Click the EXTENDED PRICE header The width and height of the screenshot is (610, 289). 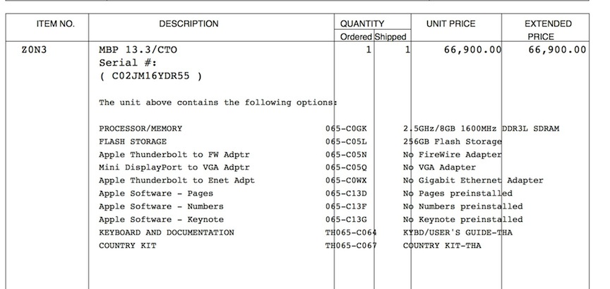[x=548, y=30]
